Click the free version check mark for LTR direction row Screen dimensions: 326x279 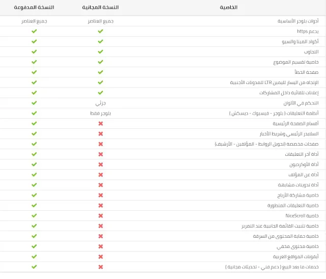click(100, 82)
